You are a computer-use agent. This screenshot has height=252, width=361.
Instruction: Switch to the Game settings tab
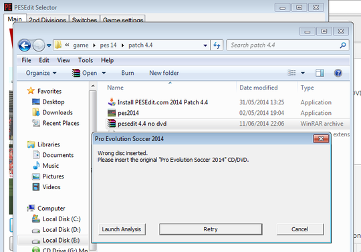coord(123,20)
